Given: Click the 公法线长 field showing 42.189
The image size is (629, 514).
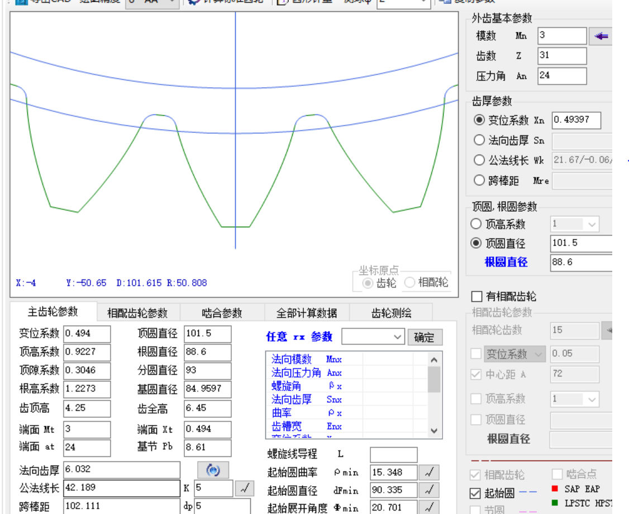Looking at the screenshot, I should [122, 488].
